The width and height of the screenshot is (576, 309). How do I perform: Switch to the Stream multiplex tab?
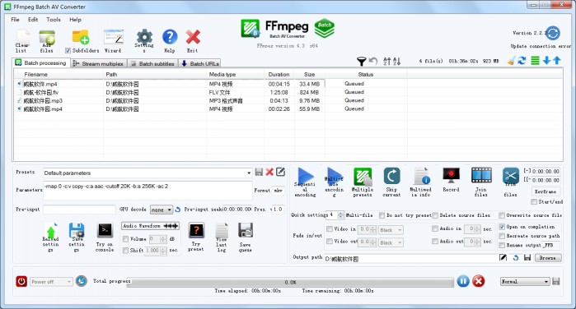point(98,63)
